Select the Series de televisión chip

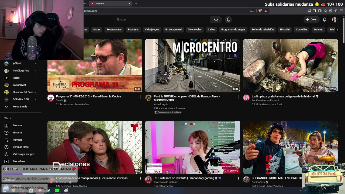coord(263,30)
